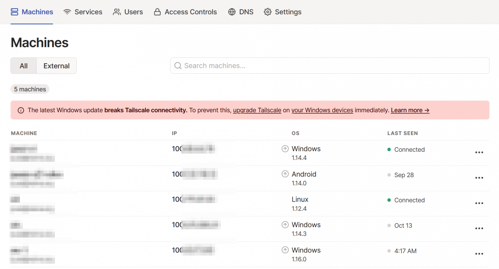The image size is (499, 269).
Task: Click the 4:17 AM last seen time
Action: 405,251
